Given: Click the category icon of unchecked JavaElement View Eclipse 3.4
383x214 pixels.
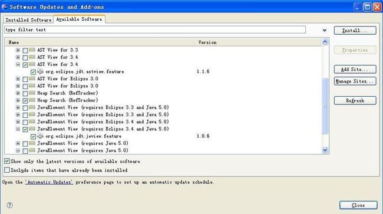Looking at the screenshot, I should pos(32,121).
